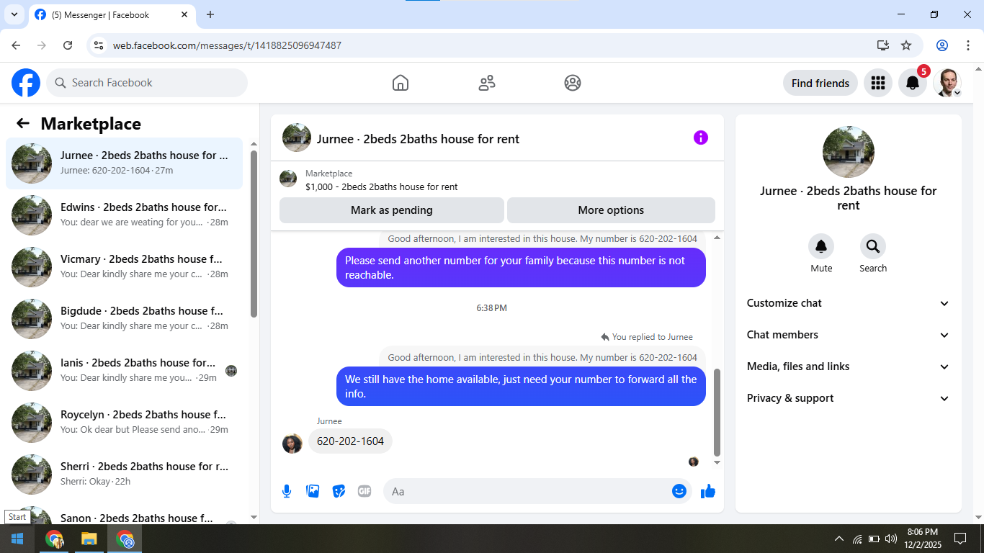Open Ianis conversation in chat list
Image resolution: width=984 pixels, height=553 pixels.
tap(125, 370)
